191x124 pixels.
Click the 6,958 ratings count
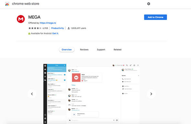[x=45, y=28]
